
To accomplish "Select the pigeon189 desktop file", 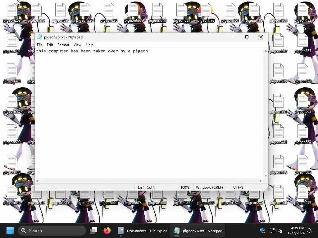I will 254,12.
